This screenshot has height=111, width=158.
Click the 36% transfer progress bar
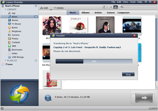click(x=94, y=61)
